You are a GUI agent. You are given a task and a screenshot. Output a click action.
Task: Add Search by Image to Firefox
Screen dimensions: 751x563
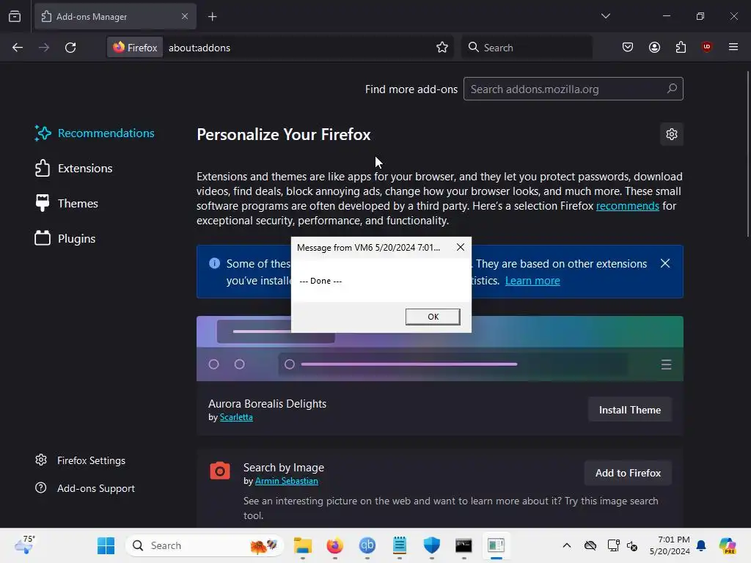(x=628, y=473)
